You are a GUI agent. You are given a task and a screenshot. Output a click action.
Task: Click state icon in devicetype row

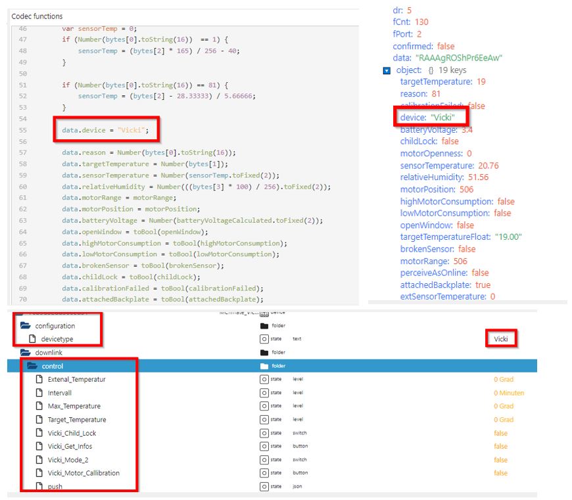tap(264, 339)
